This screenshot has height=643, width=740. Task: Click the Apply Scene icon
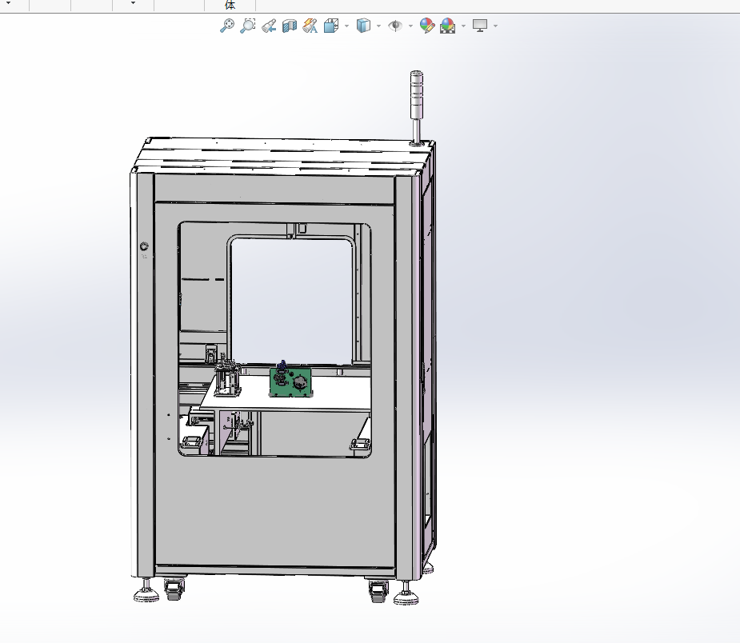(447, 26)
